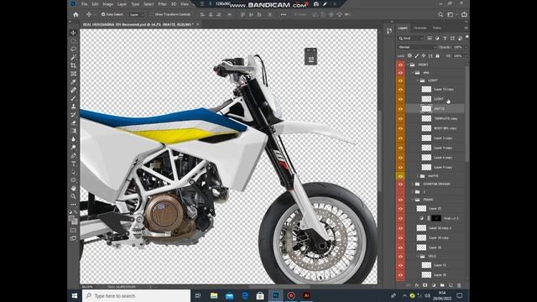The height and width of the screenshot is (302, 537).
Task: Select the Gradient tool
Action: pos(73,131)
